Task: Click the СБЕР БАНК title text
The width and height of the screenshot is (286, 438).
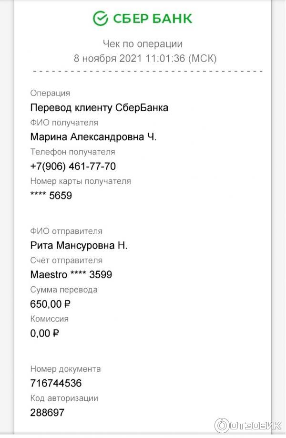Action: (x=153, y=19)
